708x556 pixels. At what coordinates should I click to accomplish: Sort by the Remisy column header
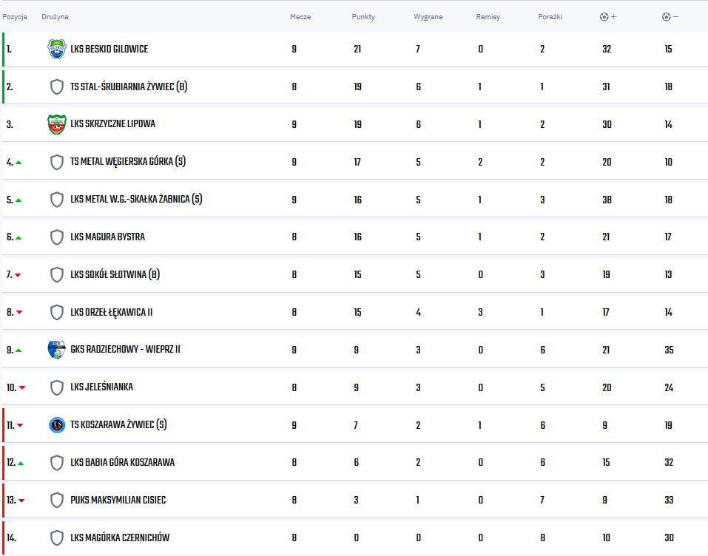coord(488,17)
